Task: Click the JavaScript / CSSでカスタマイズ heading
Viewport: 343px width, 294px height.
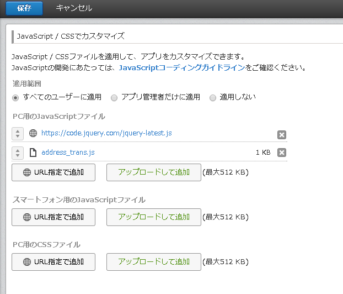Action: 71,36
